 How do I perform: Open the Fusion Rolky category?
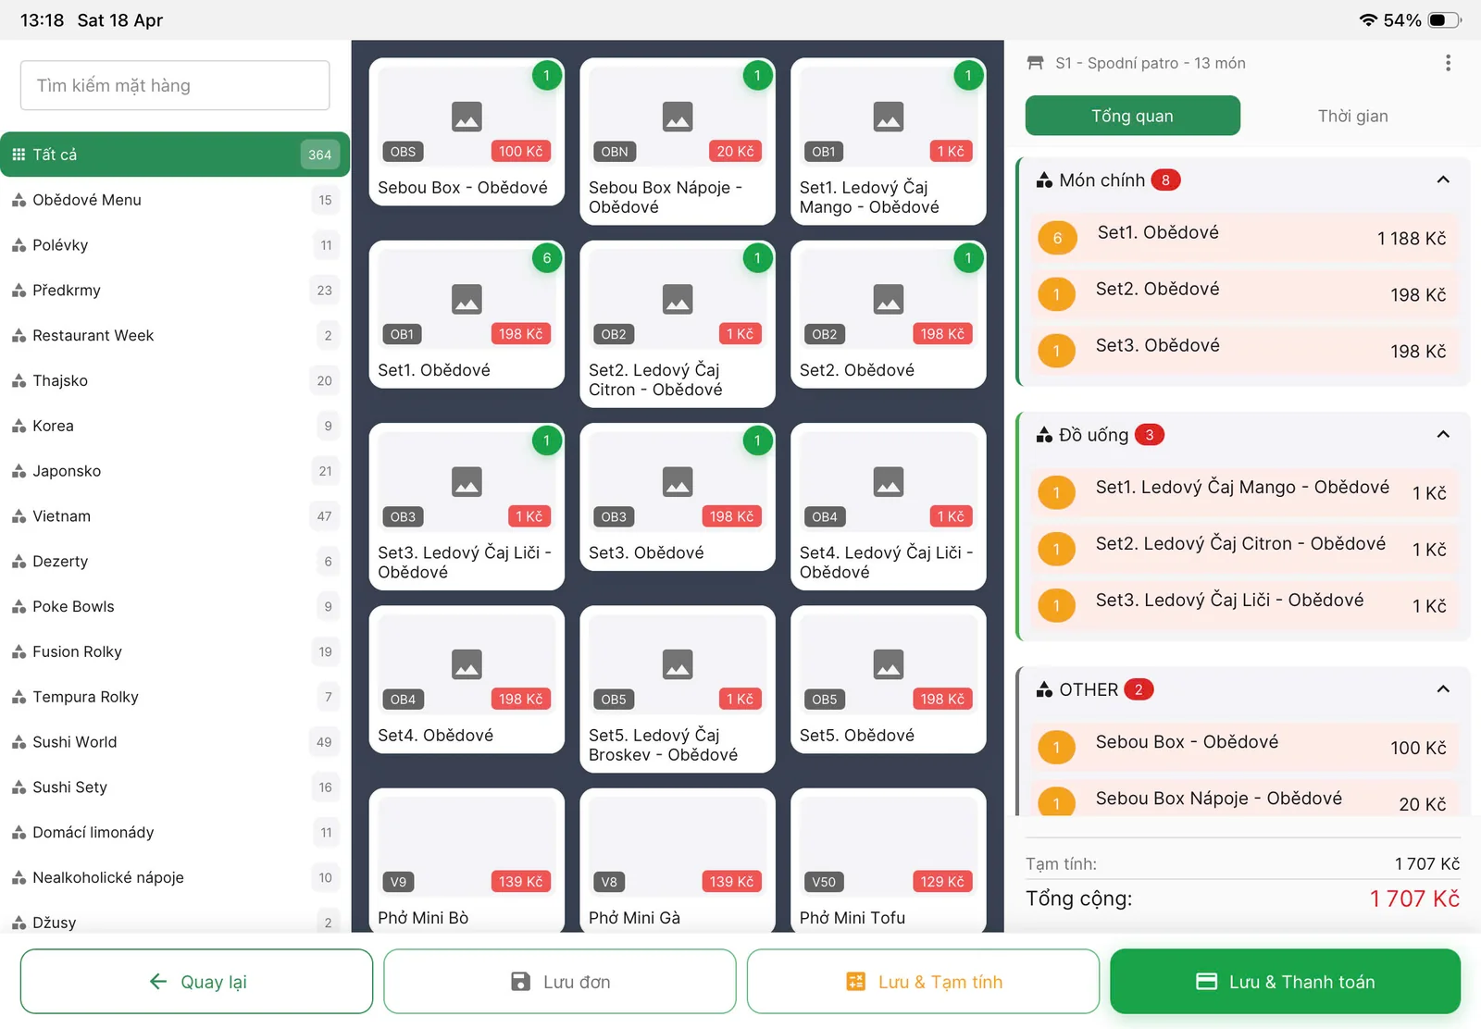coord(175,652)
